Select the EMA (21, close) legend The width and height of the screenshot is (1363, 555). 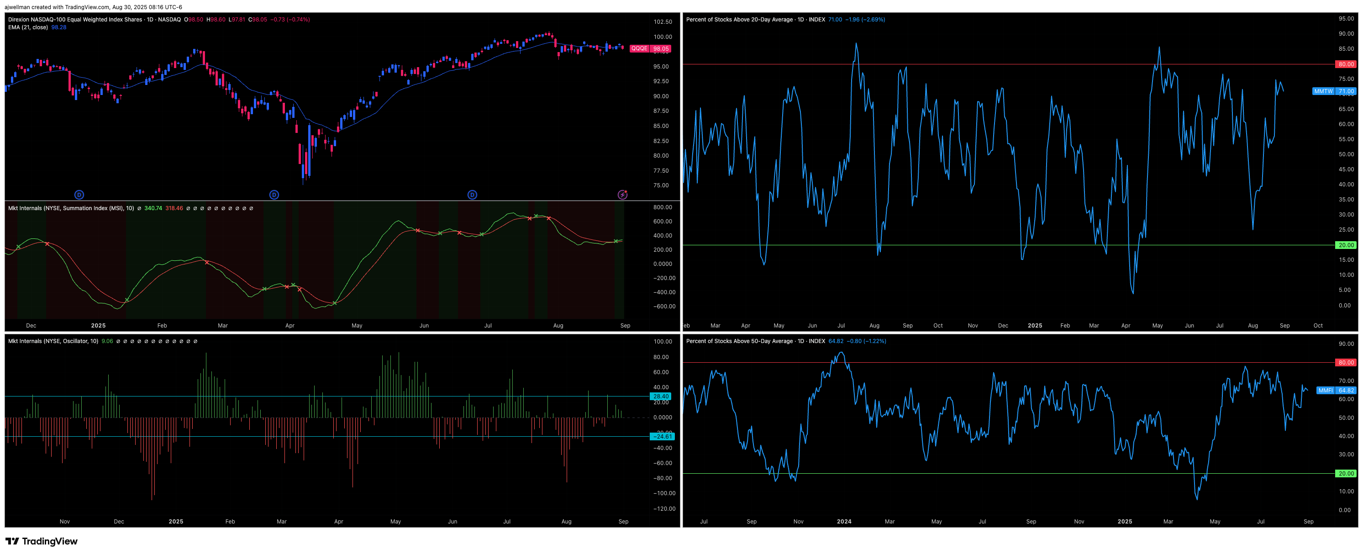[28, 27]
